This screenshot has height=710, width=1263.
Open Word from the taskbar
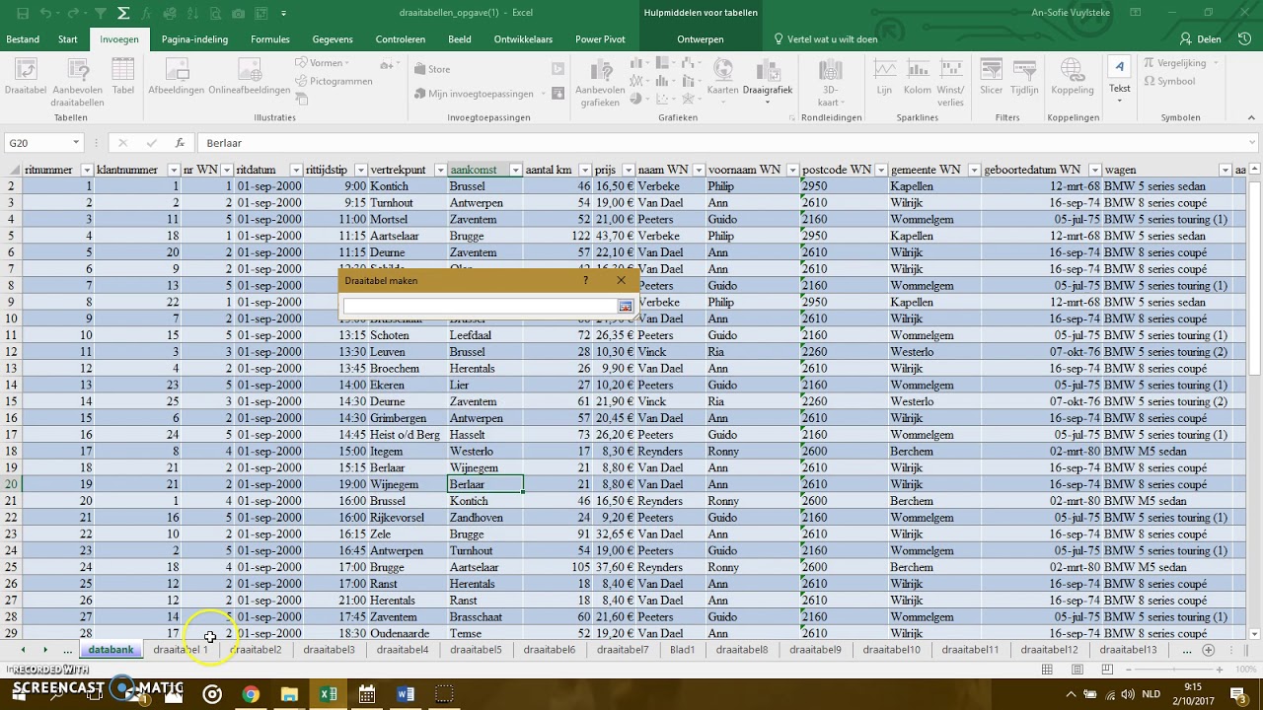tap(405, 694)
